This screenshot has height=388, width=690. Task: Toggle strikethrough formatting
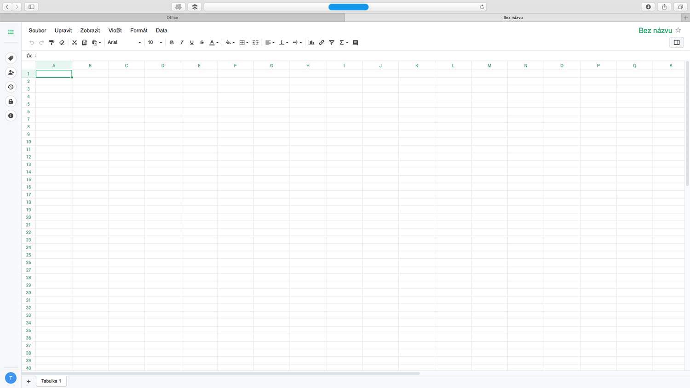tap(202, 43)
